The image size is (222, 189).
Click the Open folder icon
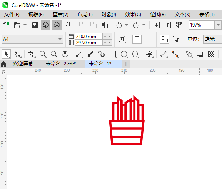(x=17, y=25)
